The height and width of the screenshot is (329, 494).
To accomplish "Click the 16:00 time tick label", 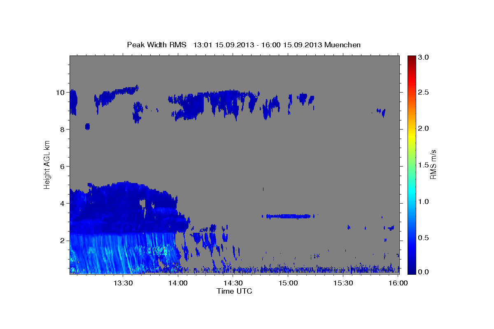I will (x=398, y=283).
